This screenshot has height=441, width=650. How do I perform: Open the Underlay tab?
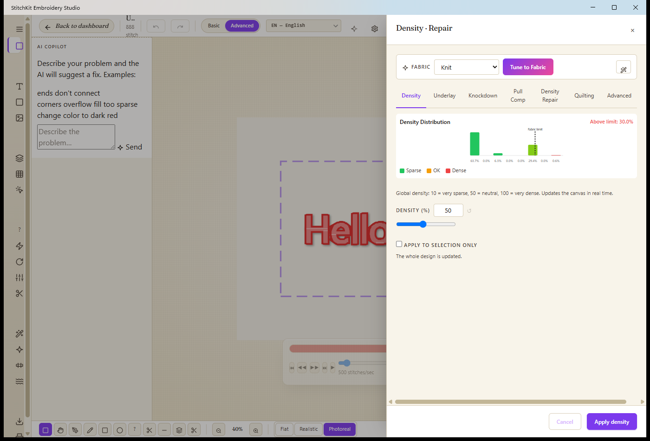pos(445,96)
